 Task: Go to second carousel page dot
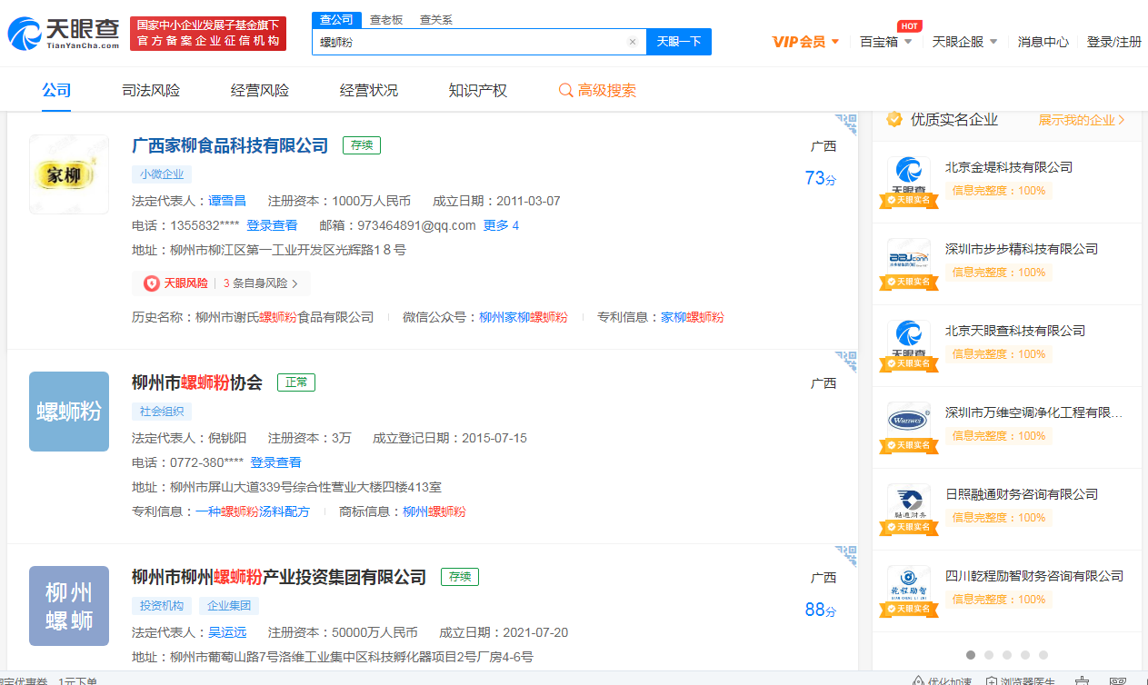coord(989,654)
